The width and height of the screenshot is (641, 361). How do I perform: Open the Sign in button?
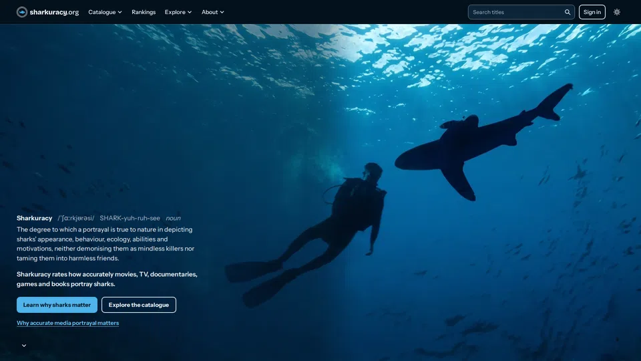tap(592, 12)
